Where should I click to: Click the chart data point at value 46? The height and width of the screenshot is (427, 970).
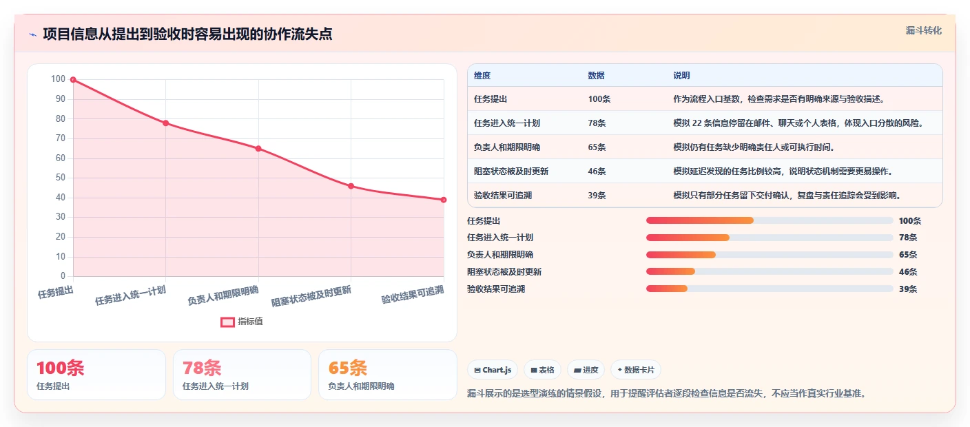(x=351, y=186)
